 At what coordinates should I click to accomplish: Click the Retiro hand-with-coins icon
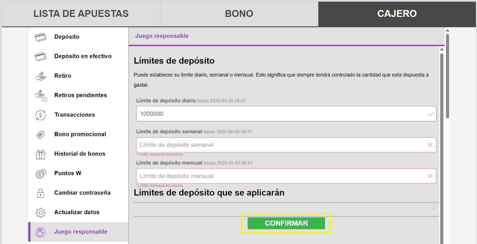click(41, 76)
